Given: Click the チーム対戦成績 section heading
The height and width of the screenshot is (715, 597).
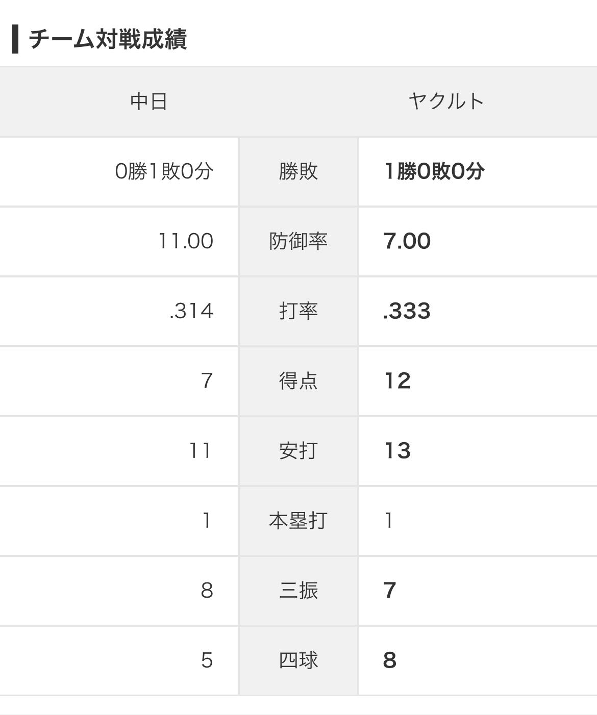Looking at the screenshot, I should (108, 39).
